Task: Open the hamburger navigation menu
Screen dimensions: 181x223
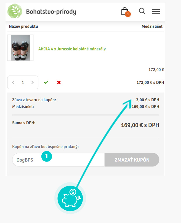Action: 156,11
